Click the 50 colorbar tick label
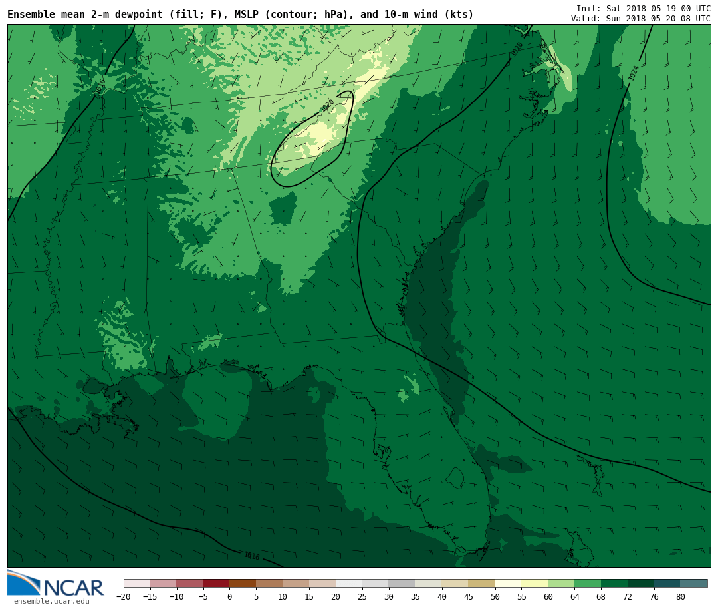Image resolution: width=718 pixels, height=609 pixels. (495, 596)
